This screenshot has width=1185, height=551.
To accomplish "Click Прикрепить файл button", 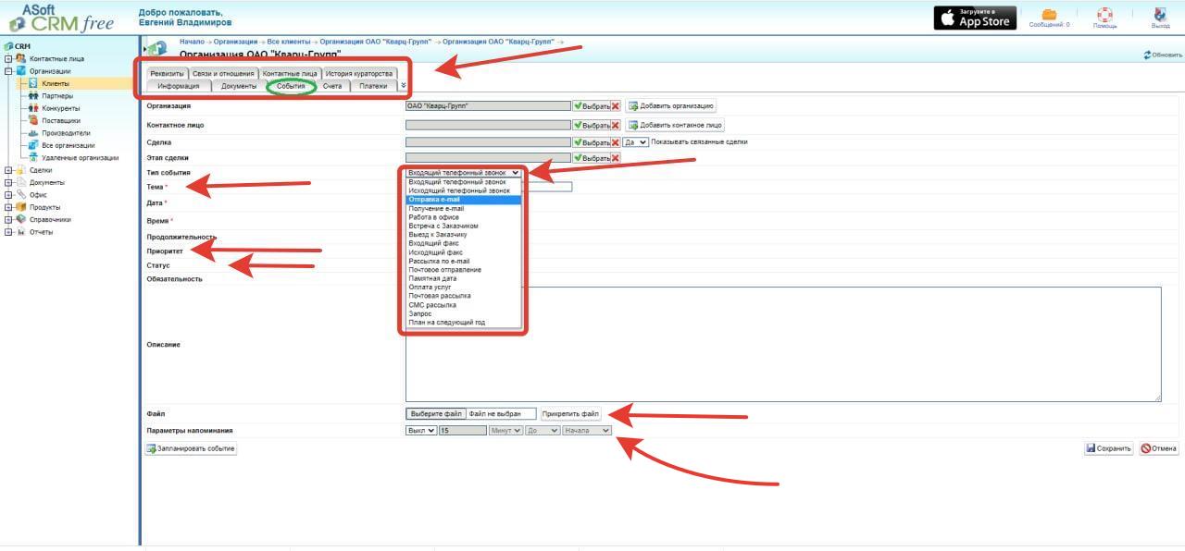I will [x=570, y=414].
